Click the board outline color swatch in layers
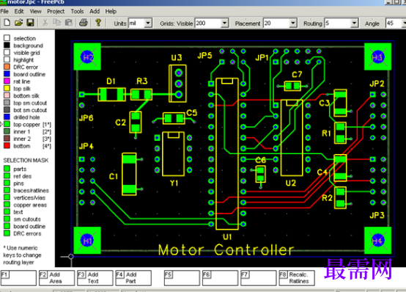 pos(7,74)
